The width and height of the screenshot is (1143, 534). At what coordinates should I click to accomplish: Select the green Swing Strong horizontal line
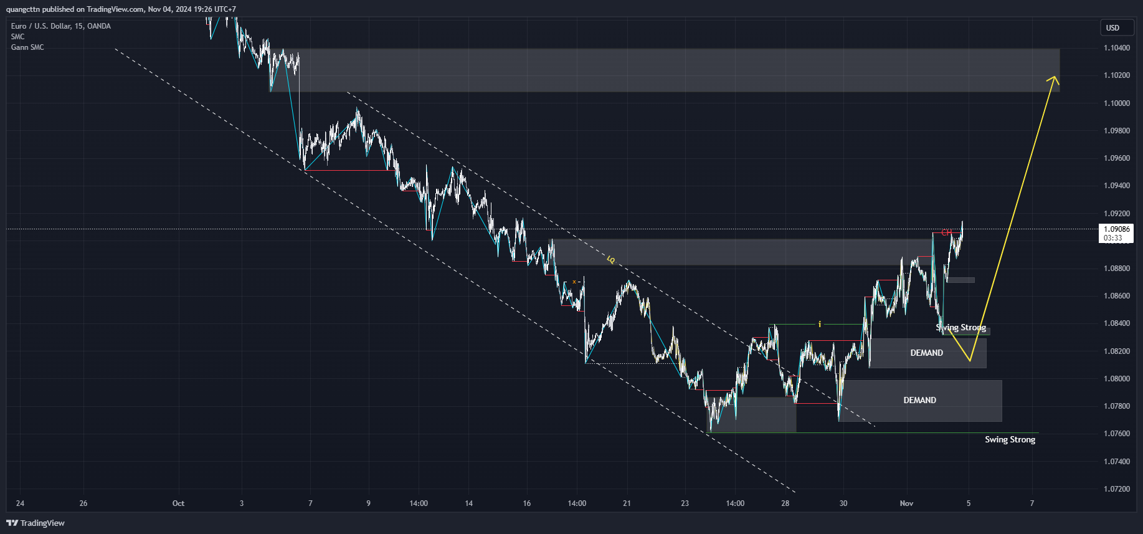coord(874,432)
